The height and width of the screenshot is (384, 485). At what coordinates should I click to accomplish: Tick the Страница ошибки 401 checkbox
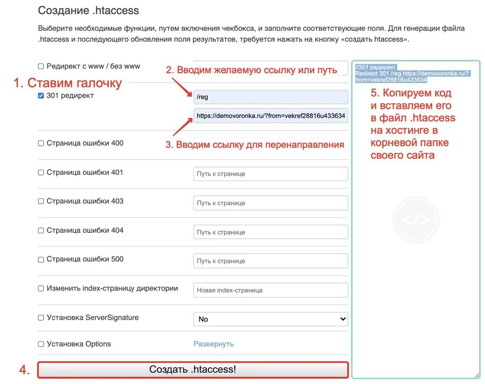tap(41, 172)
